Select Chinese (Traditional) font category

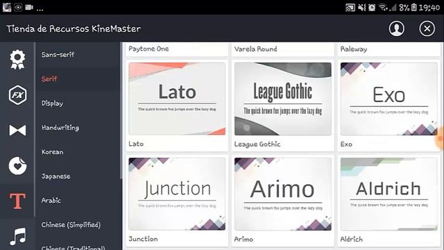click(73, 248)
